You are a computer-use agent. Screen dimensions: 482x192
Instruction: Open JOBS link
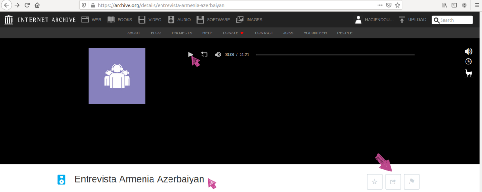(289, 33)
